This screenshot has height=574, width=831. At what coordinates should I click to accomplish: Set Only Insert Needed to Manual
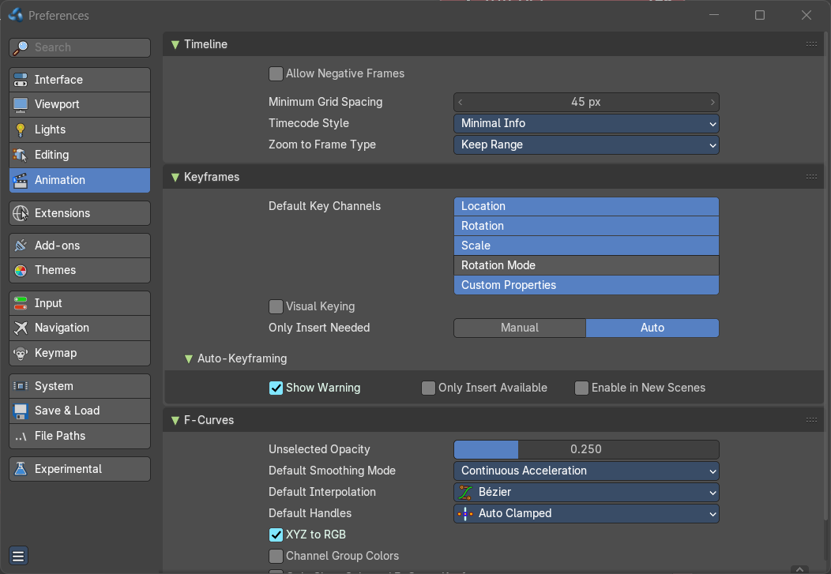click(520, 328)
